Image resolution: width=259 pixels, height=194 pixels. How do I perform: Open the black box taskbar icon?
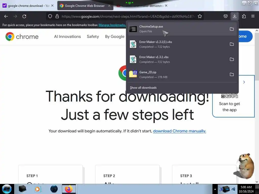tap(22, 189)
